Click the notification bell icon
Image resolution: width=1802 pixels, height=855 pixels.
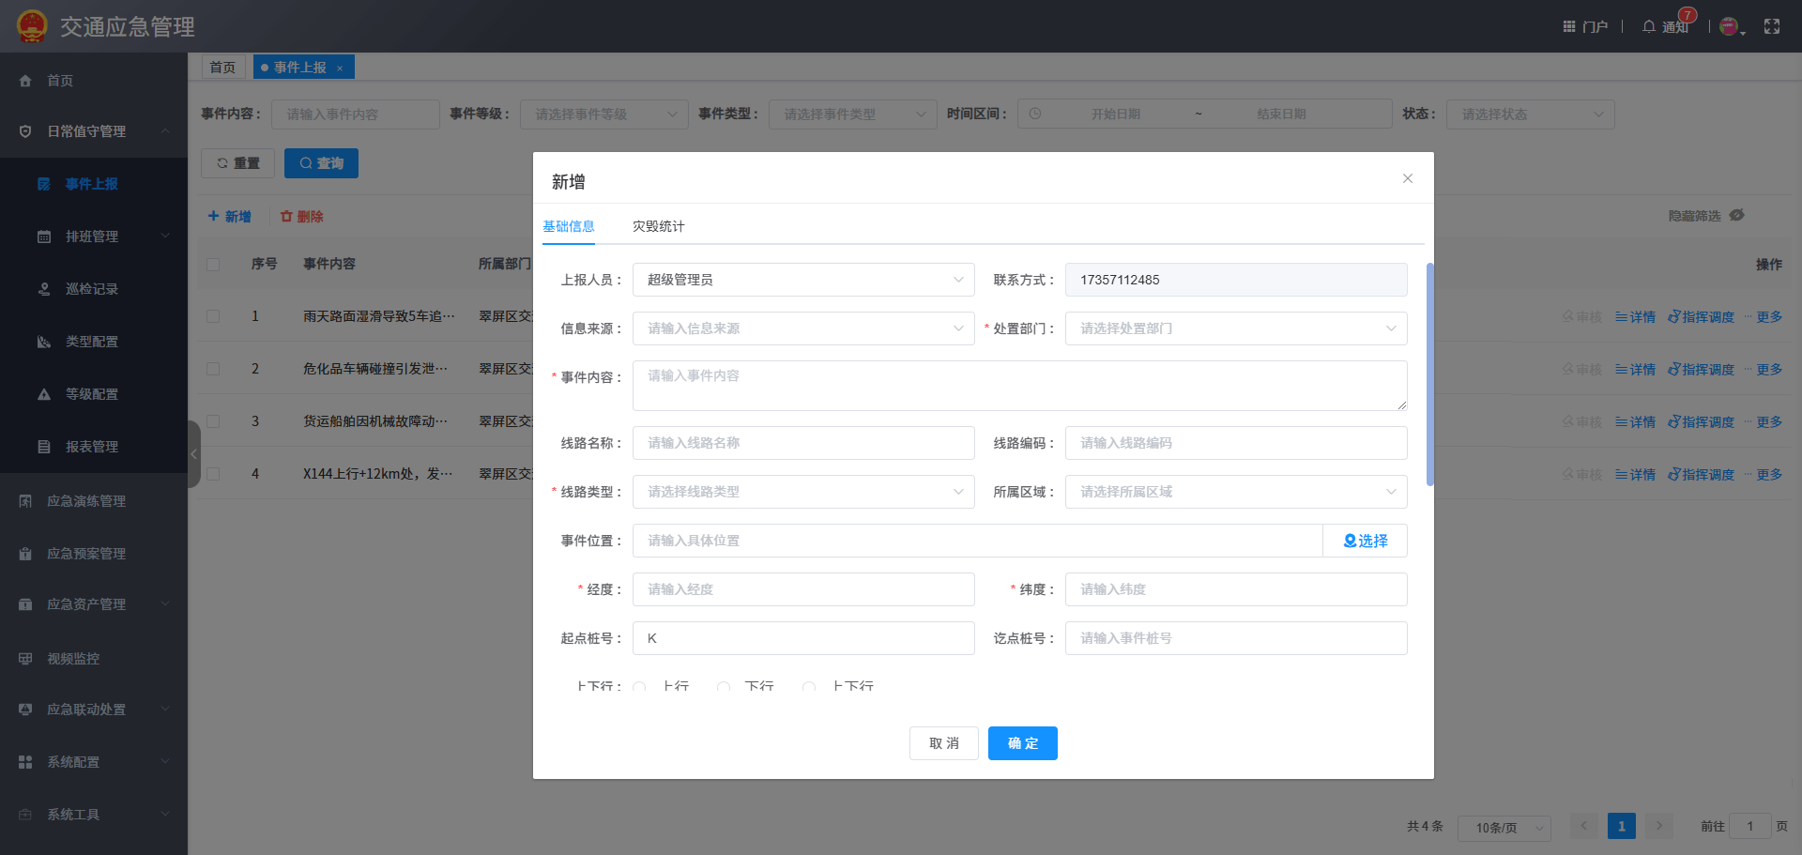tap(1648, 26)
